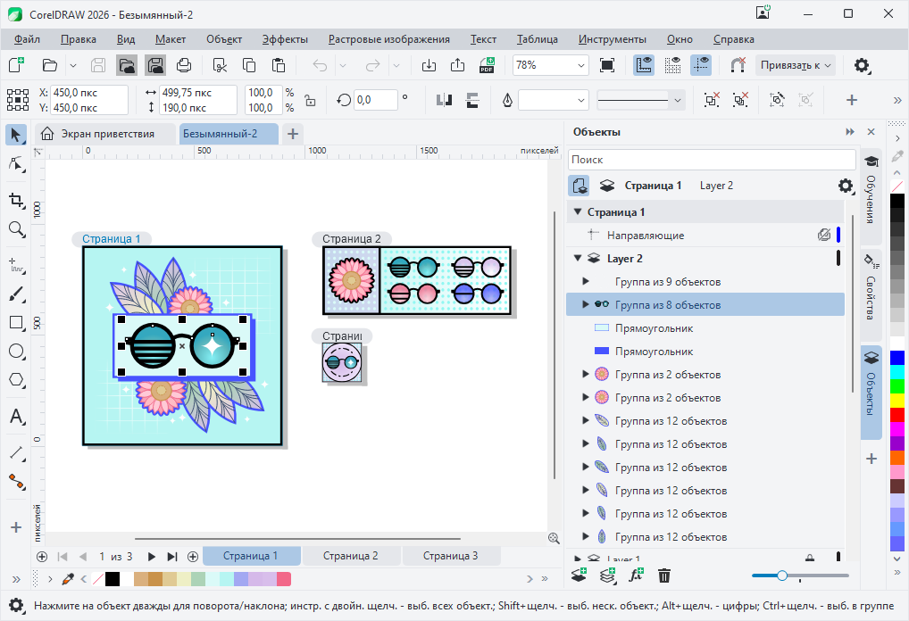909x621 pixels.
Task: Select the Text tool
Action: pyautogui.click(x=16, y=417)
